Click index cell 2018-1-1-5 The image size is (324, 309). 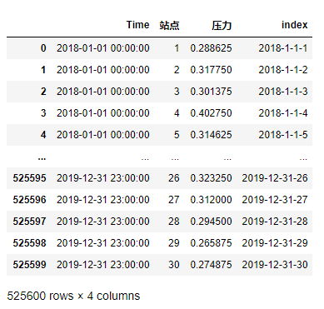click(x=283, y=135)
